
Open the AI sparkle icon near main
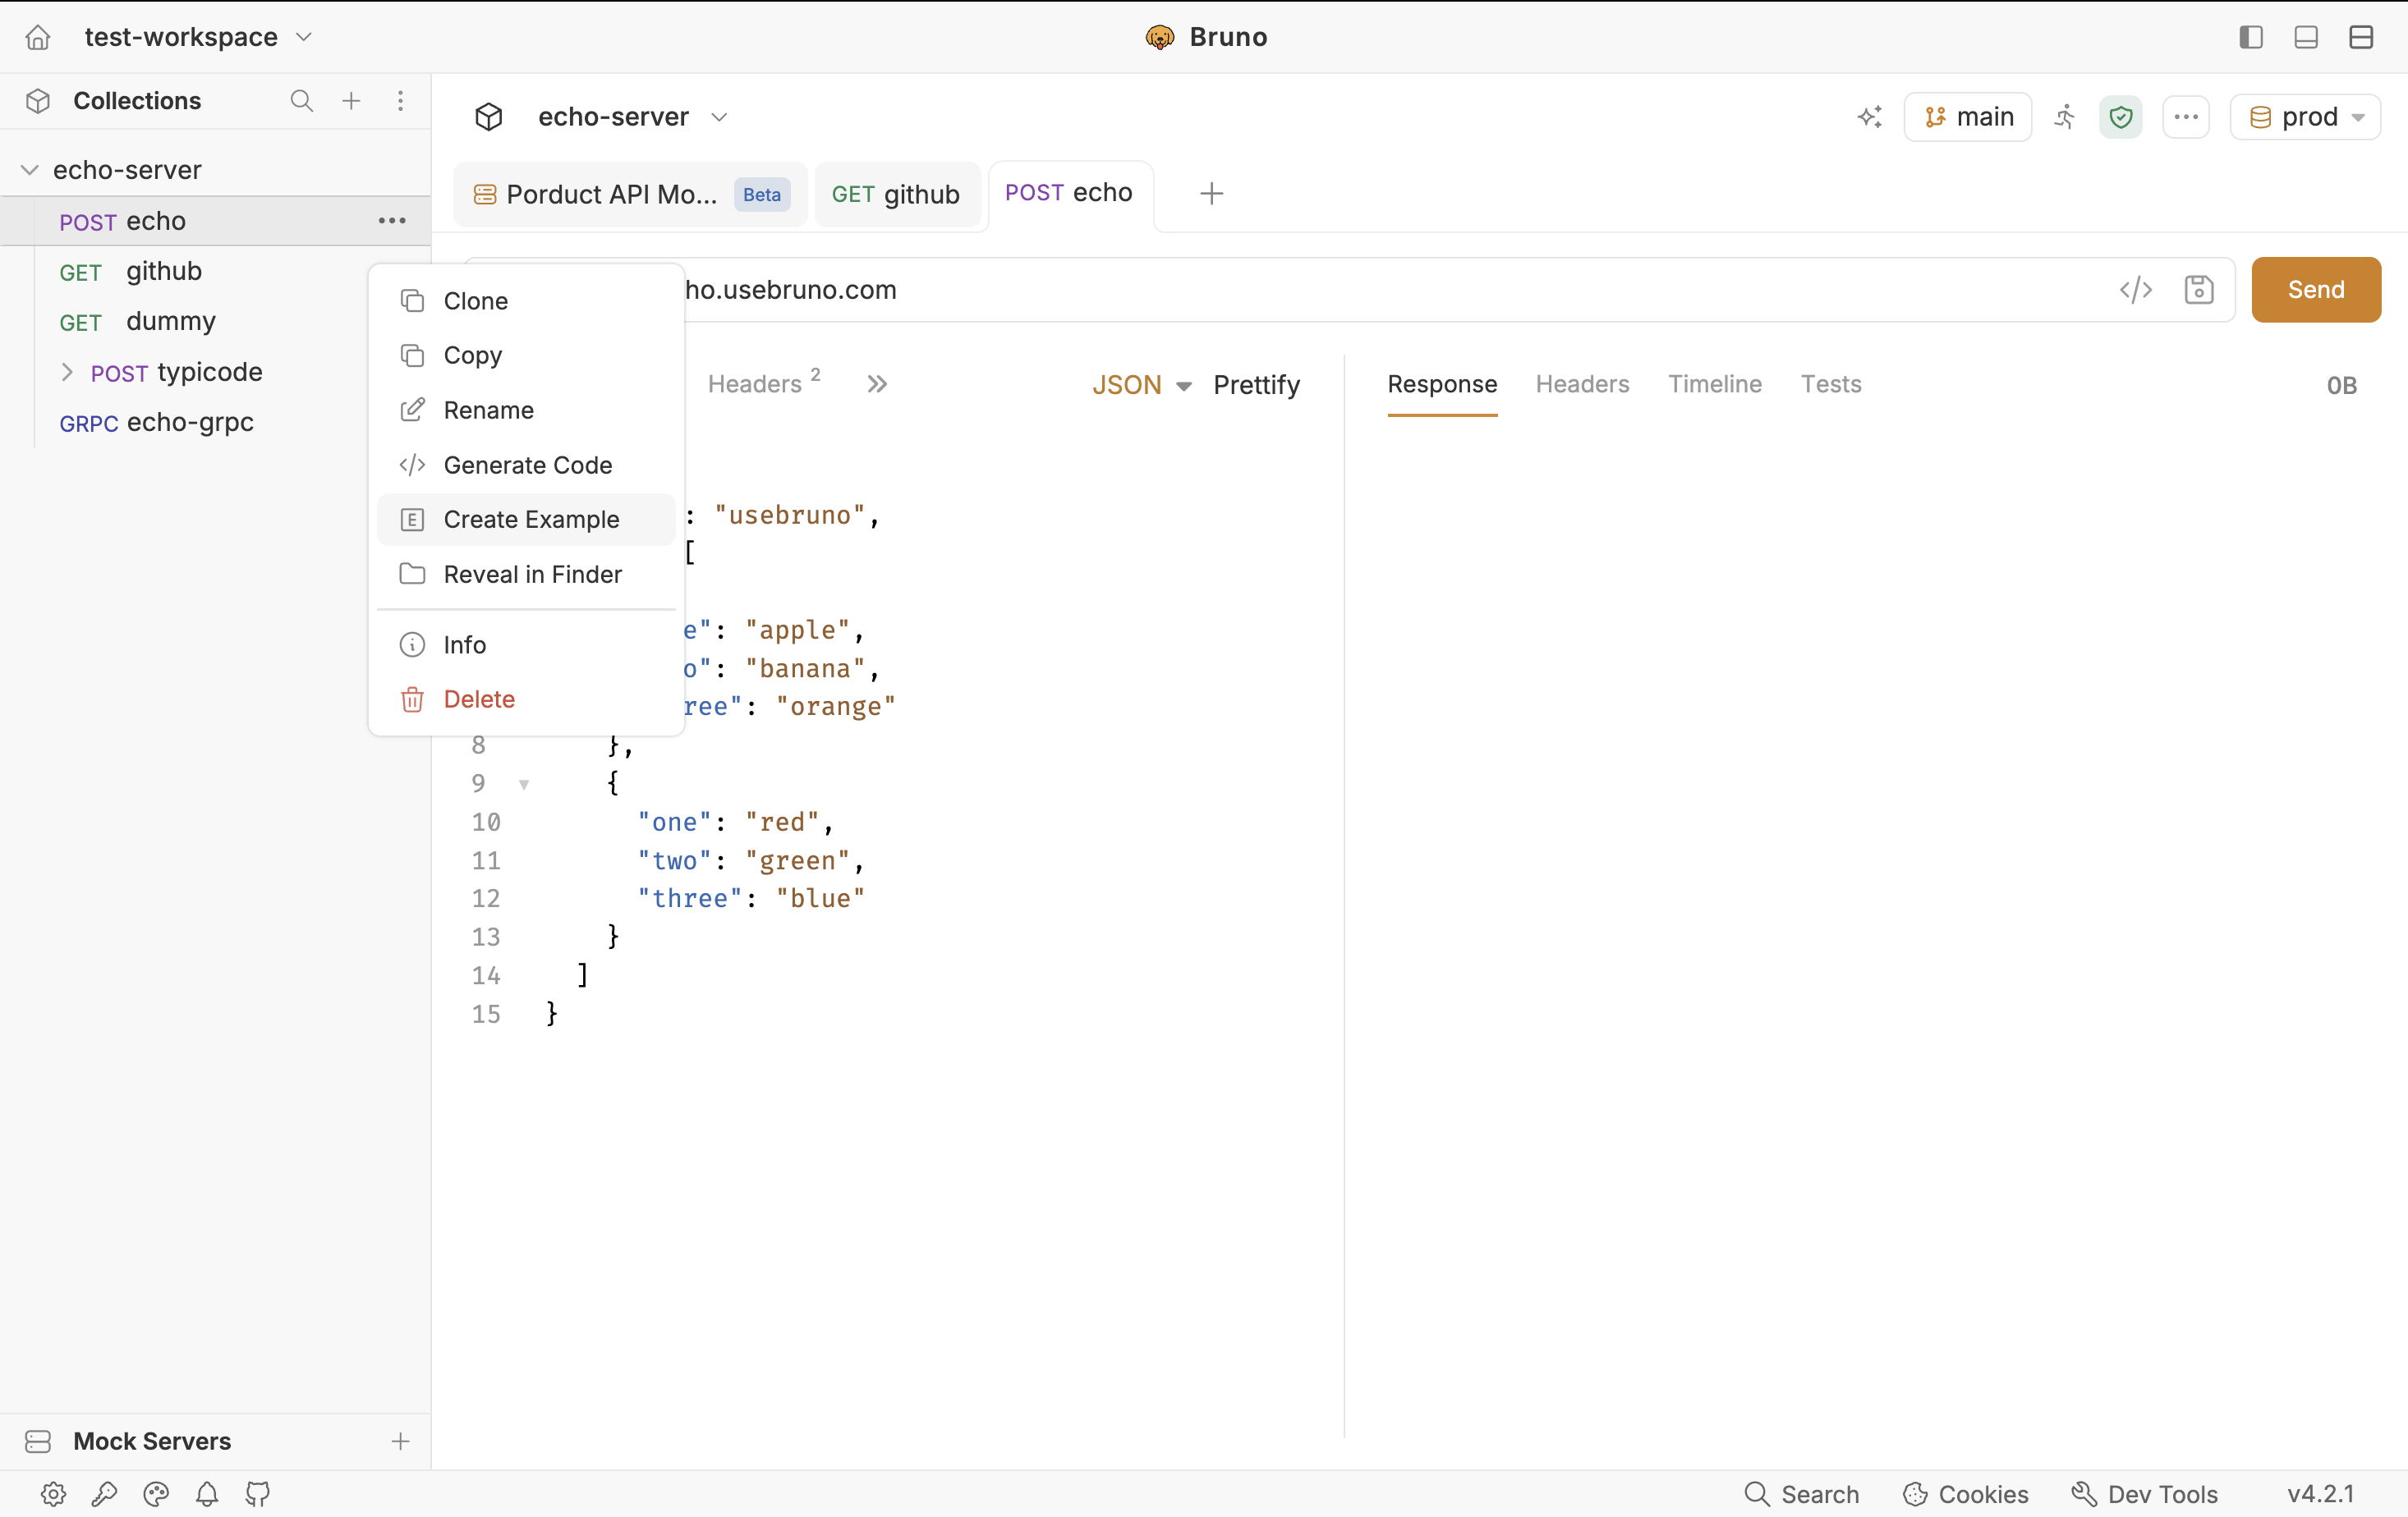click(1870, 117)
